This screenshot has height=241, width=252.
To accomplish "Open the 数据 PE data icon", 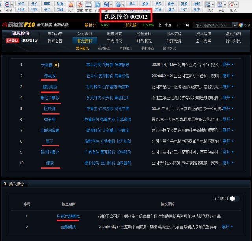I will point(88,5).
